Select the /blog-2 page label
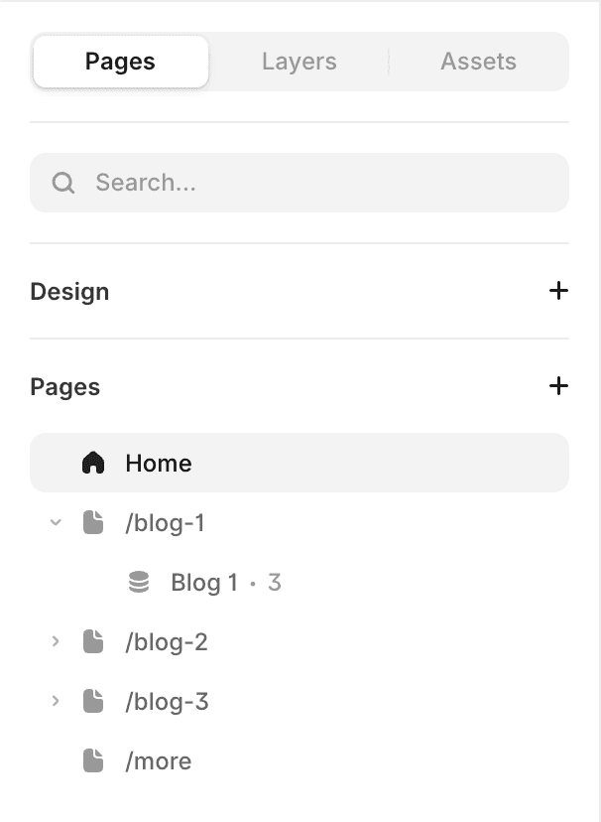The width and height of the screenshot is (601, 822). coord(167,642)
